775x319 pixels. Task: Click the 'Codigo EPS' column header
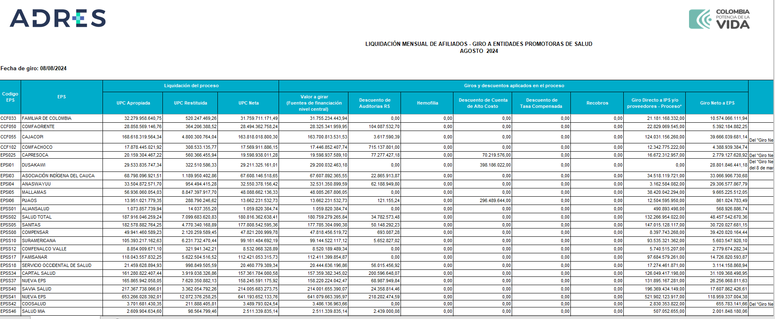point(10,97)
